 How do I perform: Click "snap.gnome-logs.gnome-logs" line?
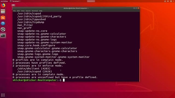(x=38, y=54)
